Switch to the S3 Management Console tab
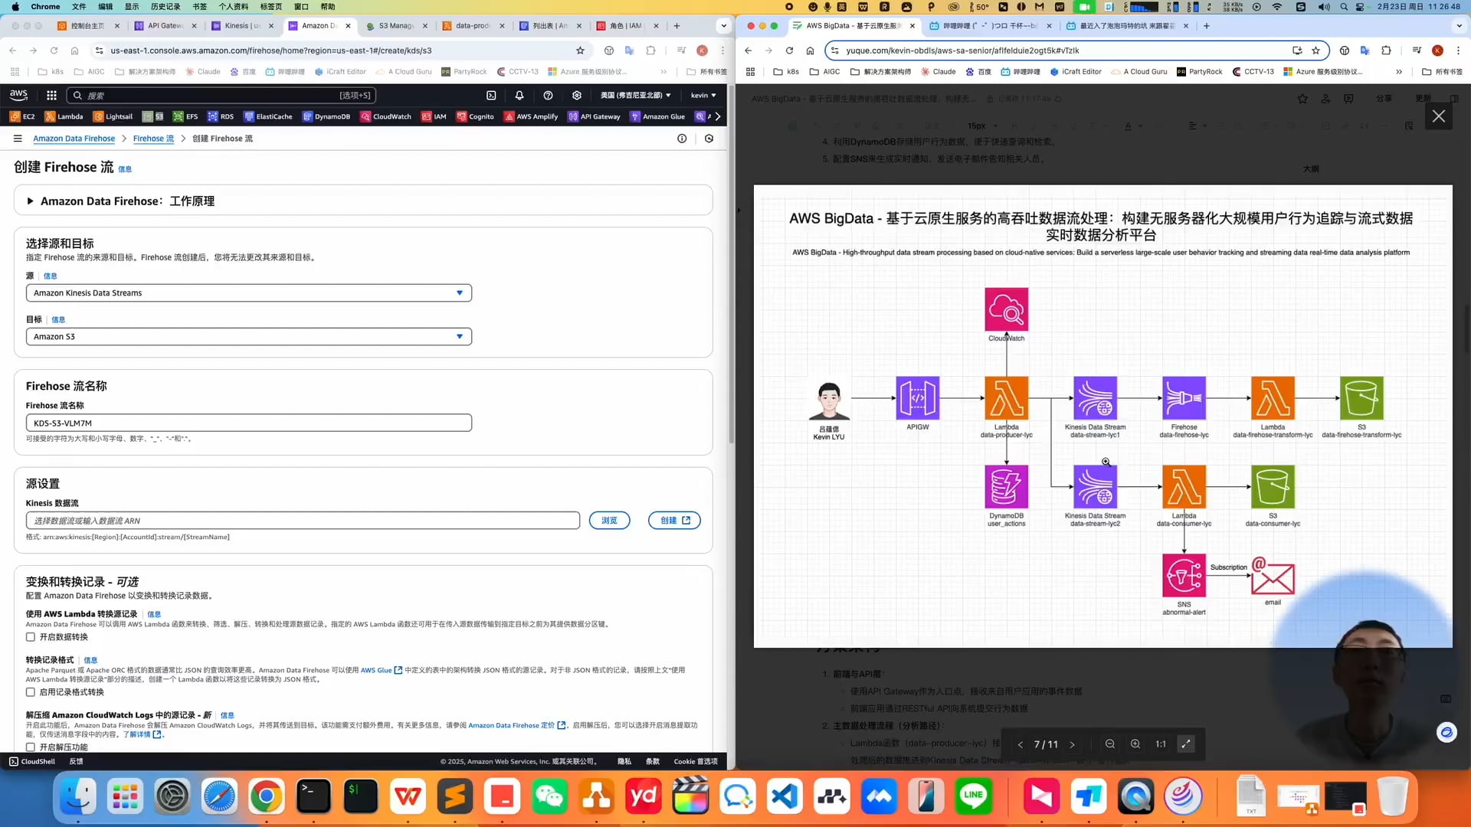 click(393, 25)
